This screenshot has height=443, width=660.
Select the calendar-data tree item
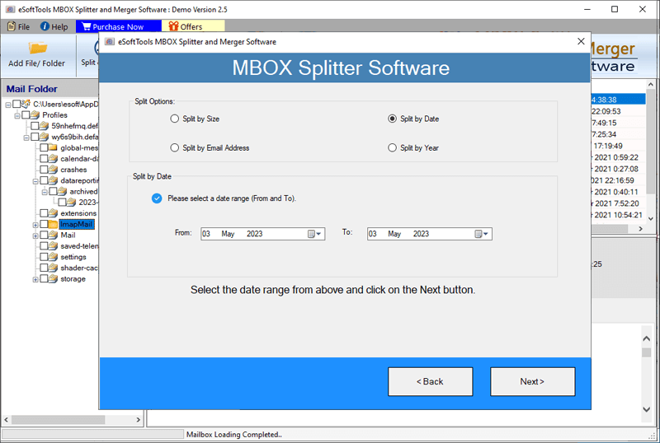79,159
